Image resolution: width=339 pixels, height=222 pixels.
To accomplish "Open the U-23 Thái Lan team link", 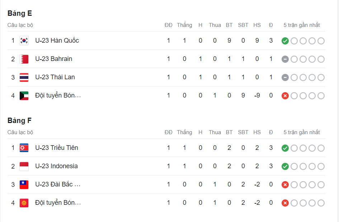I will click(55, 77).
